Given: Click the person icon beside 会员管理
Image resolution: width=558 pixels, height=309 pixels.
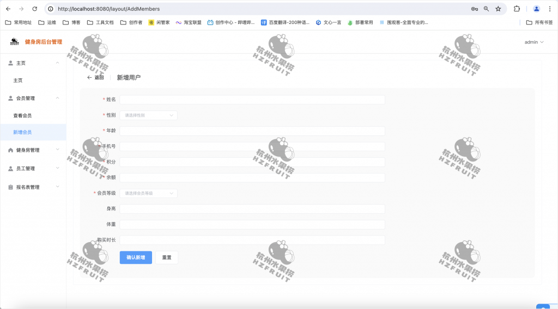Looking at the screenshot, I should (x=11, y=98).
